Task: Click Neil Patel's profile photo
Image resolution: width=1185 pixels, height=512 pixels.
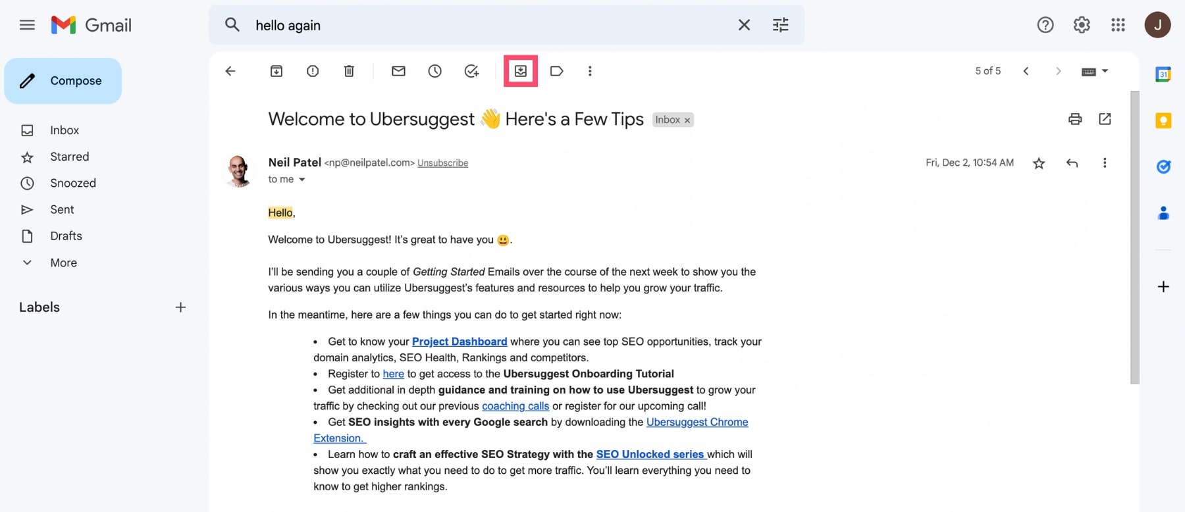Action: point(238,171)
